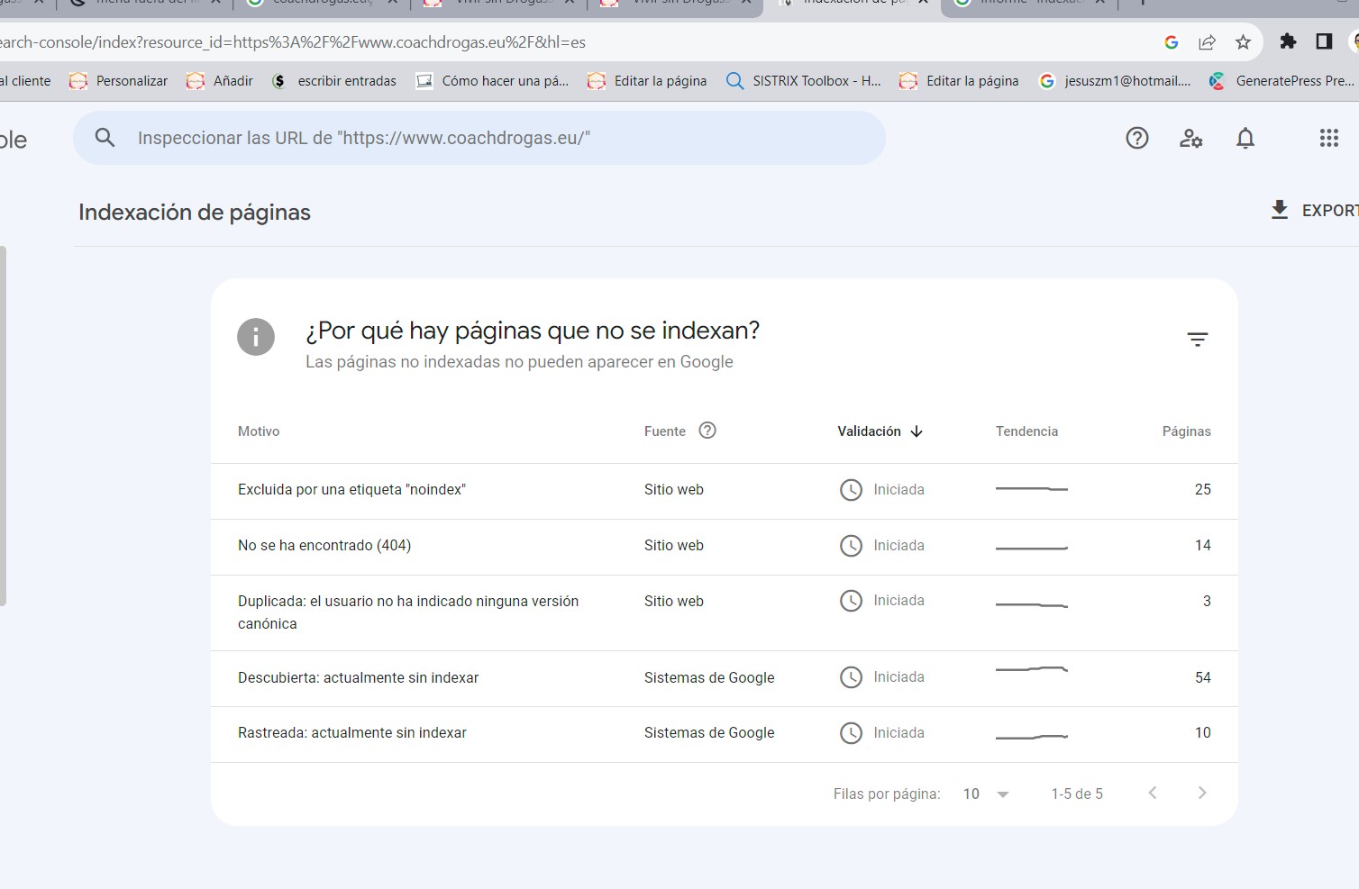Click page count 3 in Duplicada row

(x=1207, y=602)
